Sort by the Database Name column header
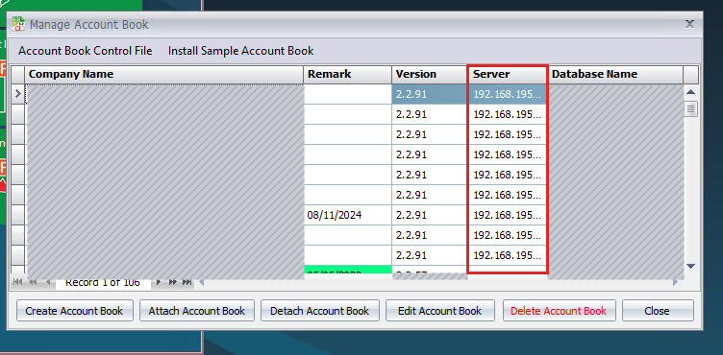 (615, 74)
